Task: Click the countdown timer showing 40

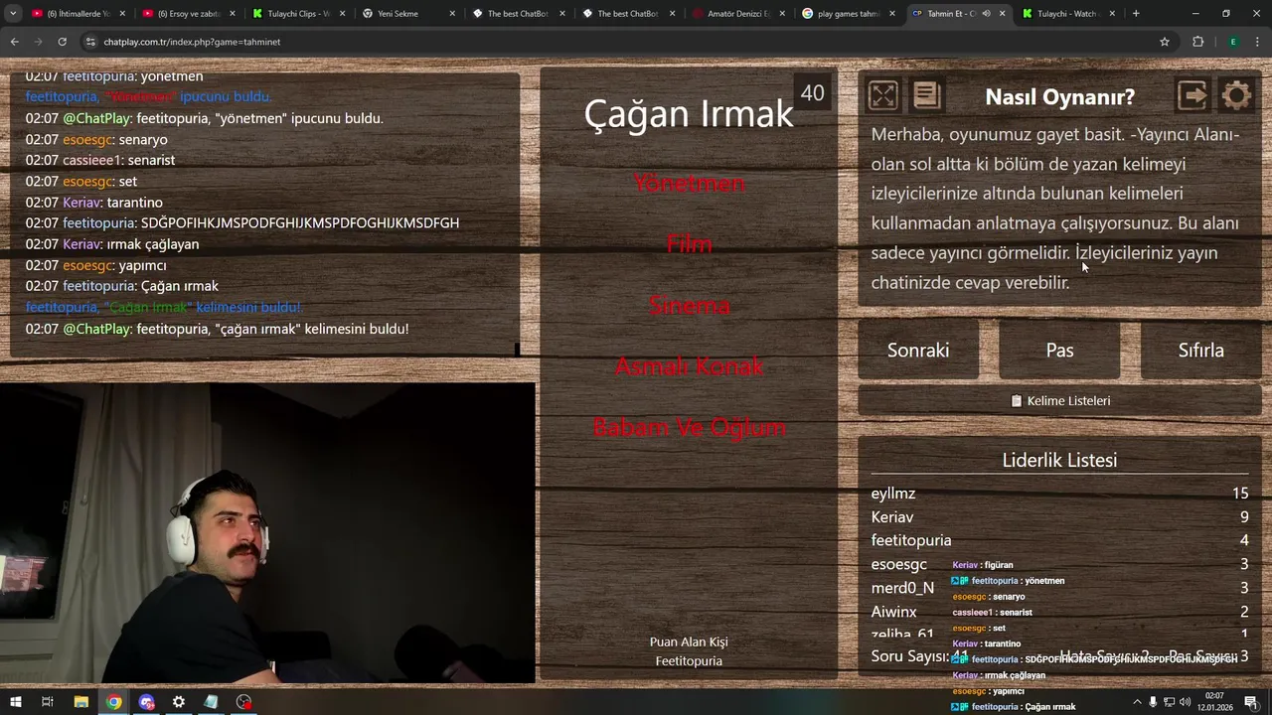Action: (x=812, y=92)
